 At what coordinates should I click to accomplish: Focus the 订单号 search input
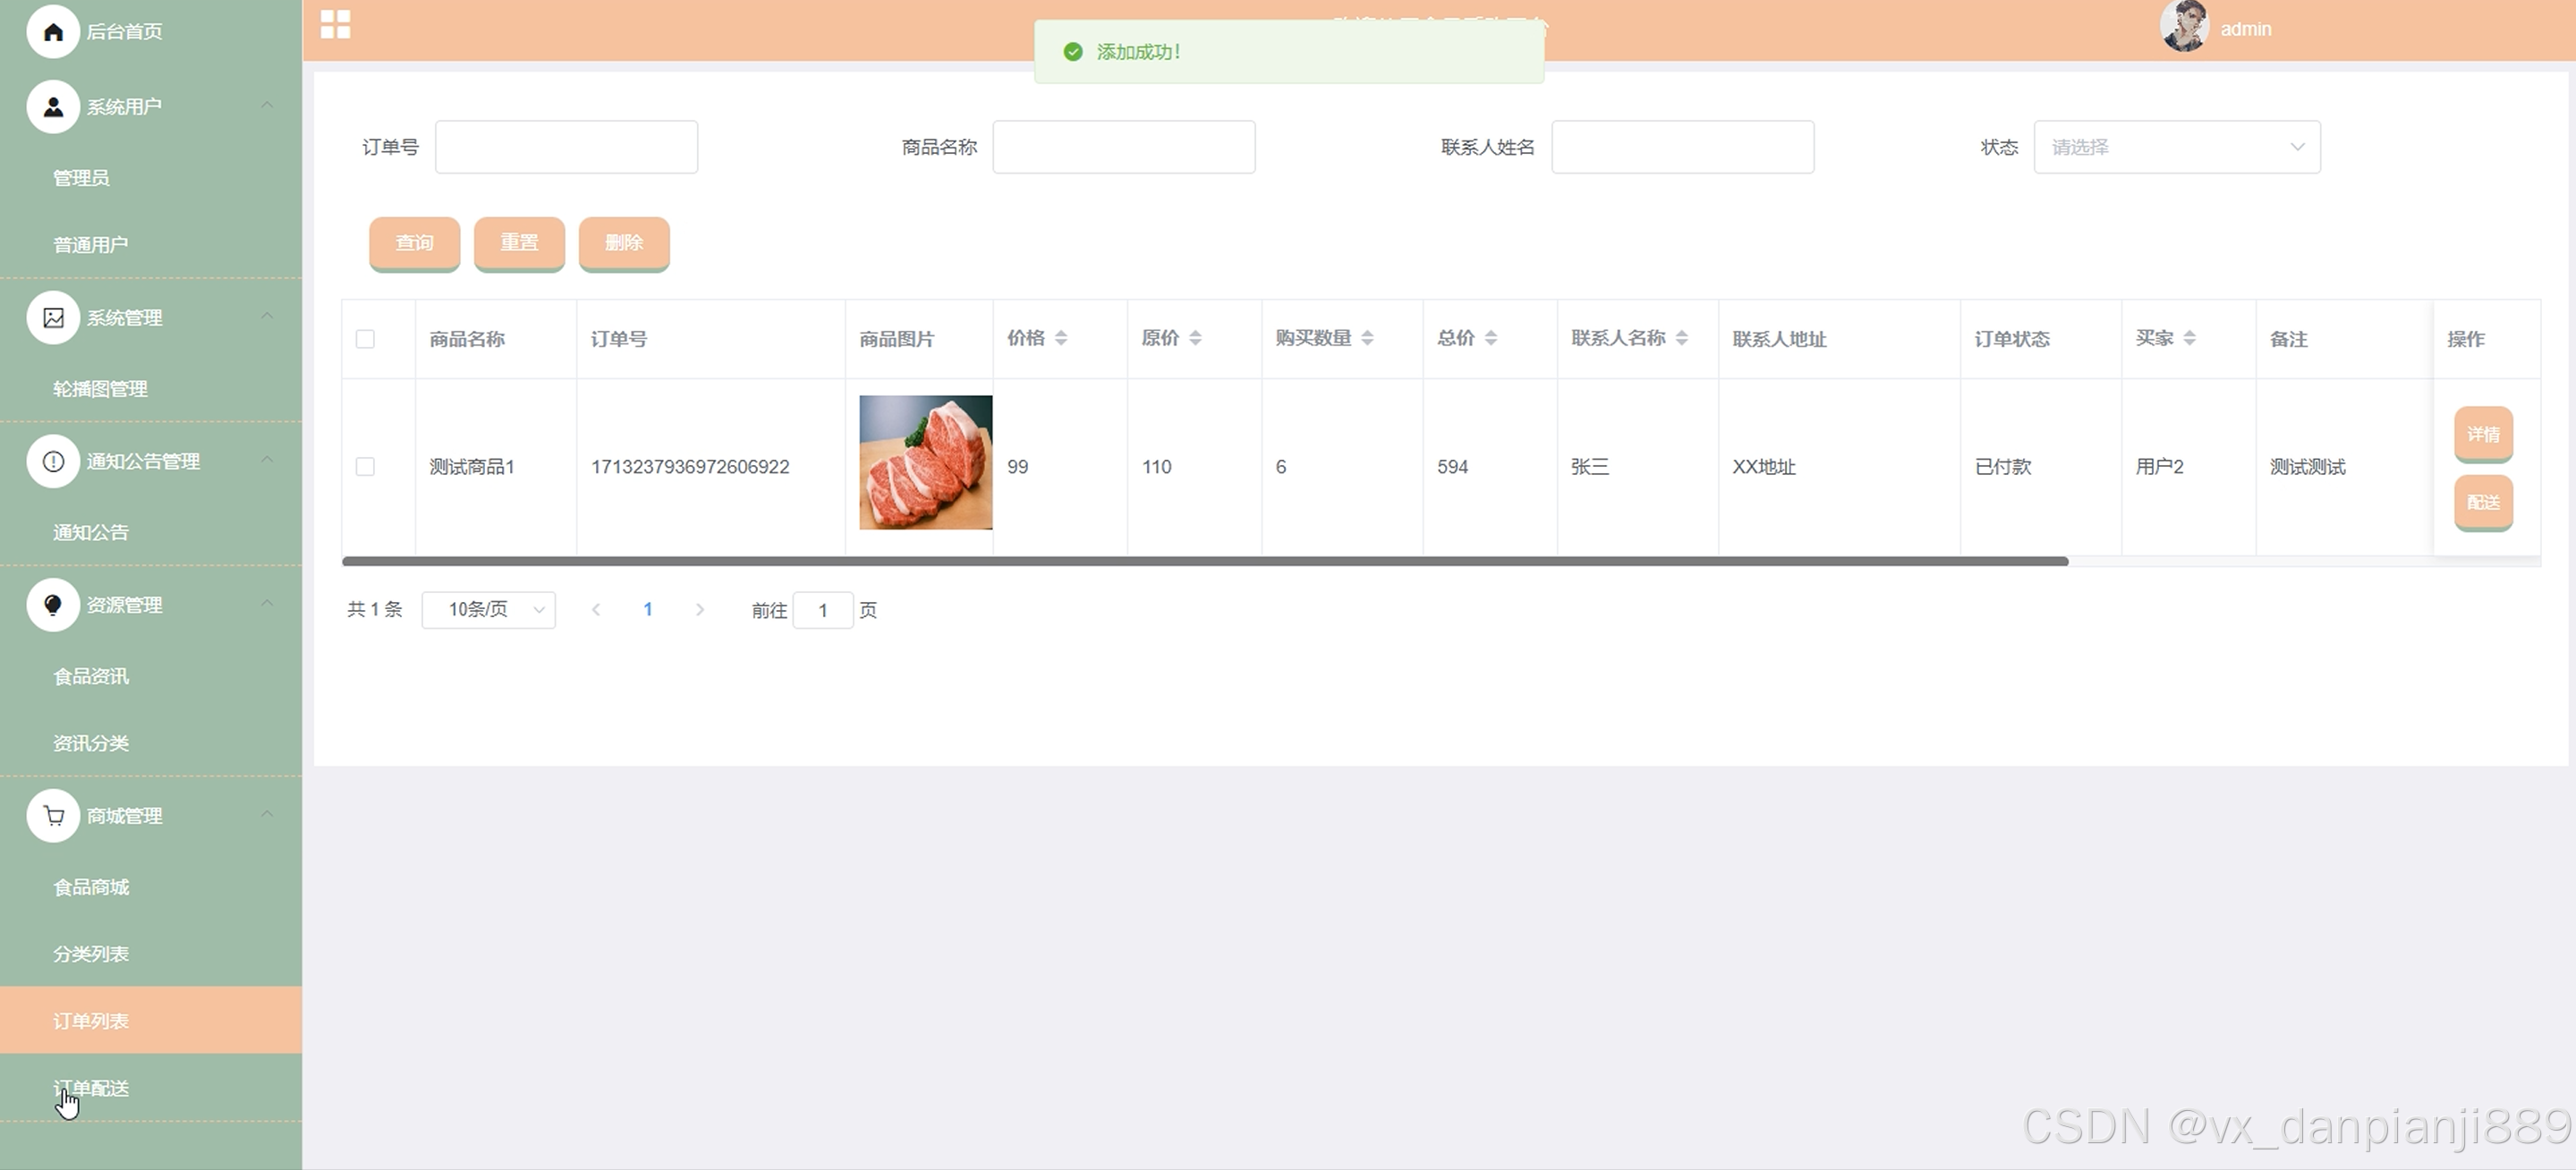coord(566,147)
